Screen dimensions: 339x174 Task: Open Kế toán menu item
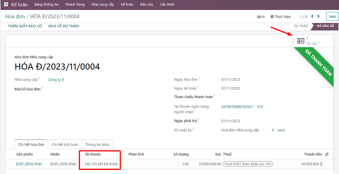(x=127, y=5)
